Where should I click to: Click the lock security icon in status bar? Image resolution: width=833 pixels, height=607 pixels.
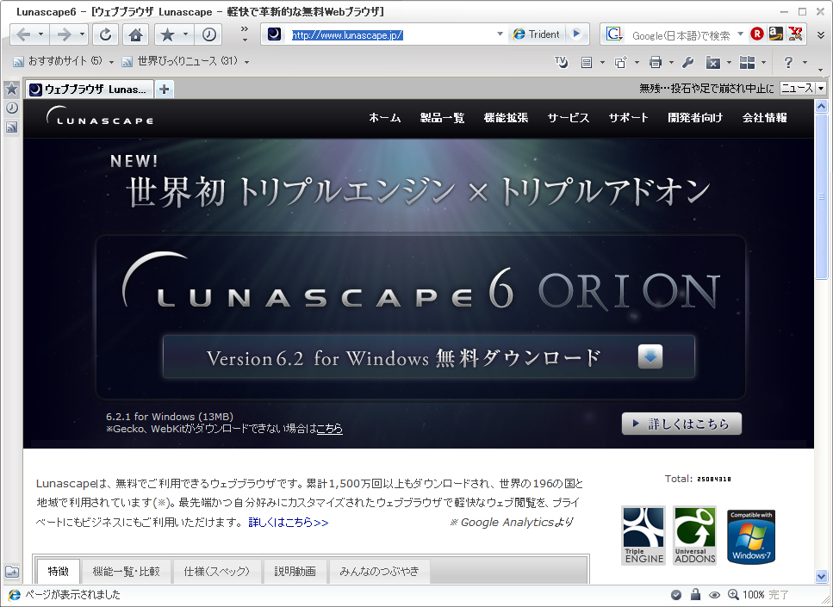click(695, 595)
